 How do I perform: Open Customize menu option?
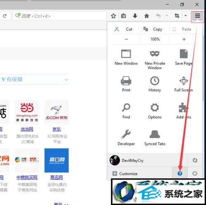click(140, 174)
